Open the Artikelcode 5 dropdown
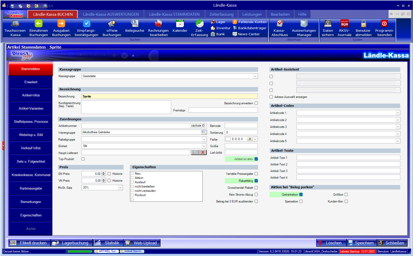 398,141
